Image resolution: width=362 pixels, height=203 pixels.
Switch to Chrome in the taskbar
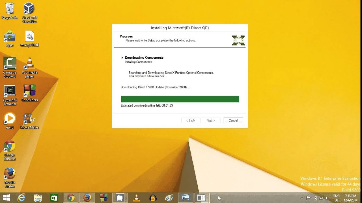(x=70, y=198)
